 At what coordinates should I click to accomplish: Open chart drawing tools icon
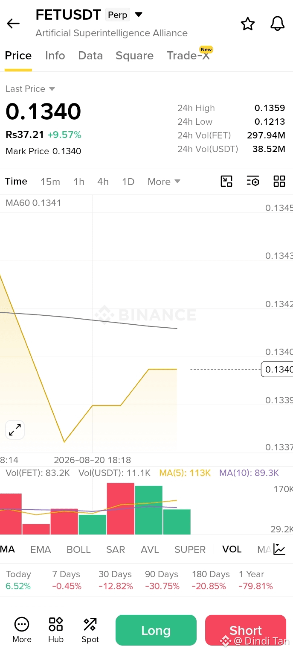pos(226,181)
